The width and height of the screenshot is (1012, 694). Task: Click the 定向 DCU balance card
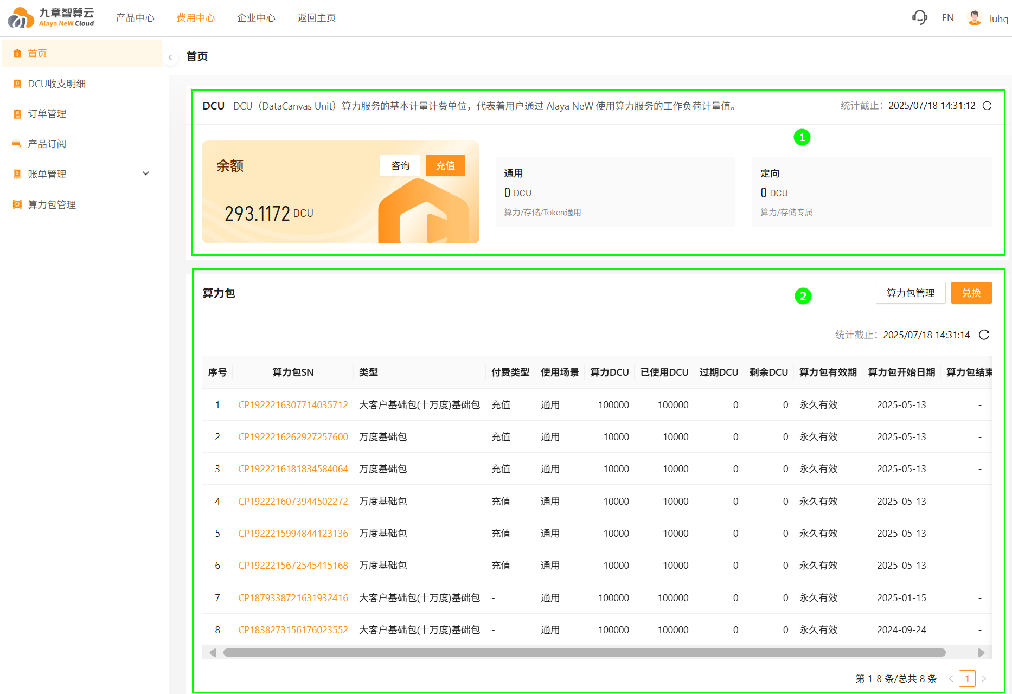[x=872, y=192]
